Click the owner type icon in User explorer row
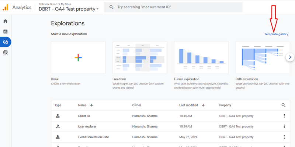Image resolution: width=295 pixels, height=147 pixels. tap(58, 126)
